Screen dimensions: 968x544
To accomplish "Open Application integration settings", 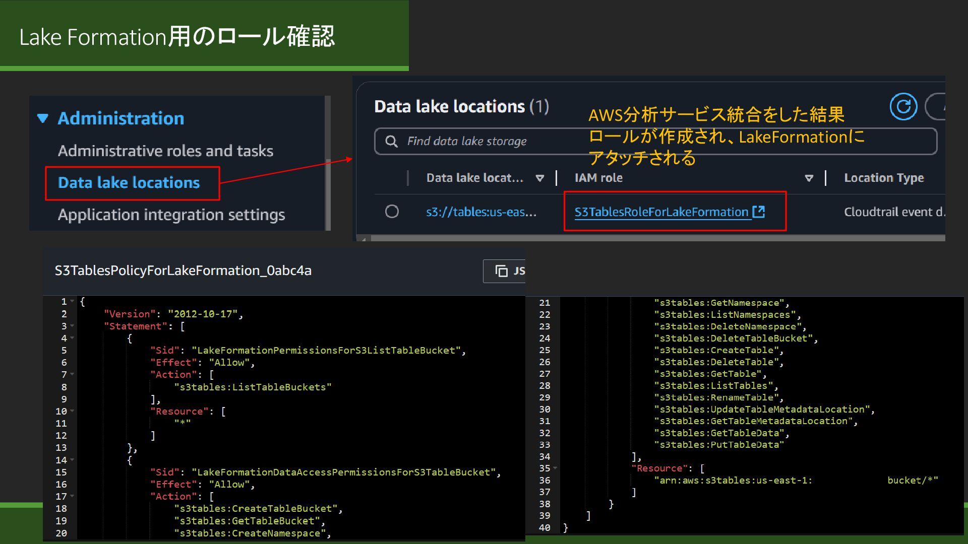I will pos(171,215).
